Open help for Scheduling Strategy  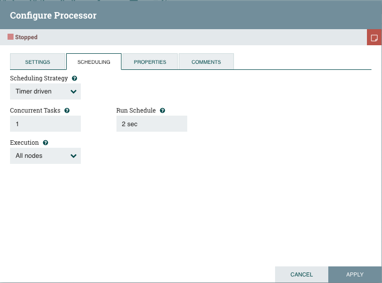click(x=74, y=78)
